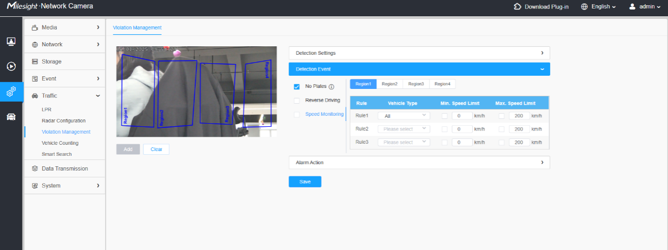Enable the Reverse Driving checkbox
Image resolution: width=668 pixels, height=250 pixels.
click(297, 100)
